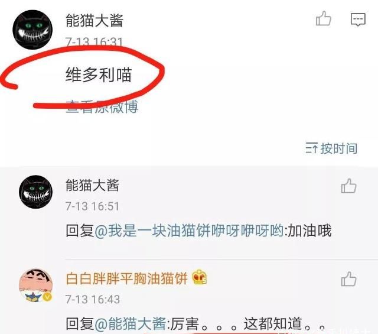Open black cat avatar in reply list
Screen dimensions: 378x334
point(35,192)
